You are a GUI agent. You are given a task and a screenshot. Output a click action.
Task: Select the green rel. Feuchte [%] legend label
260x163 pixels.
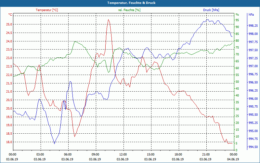[129, 10]
